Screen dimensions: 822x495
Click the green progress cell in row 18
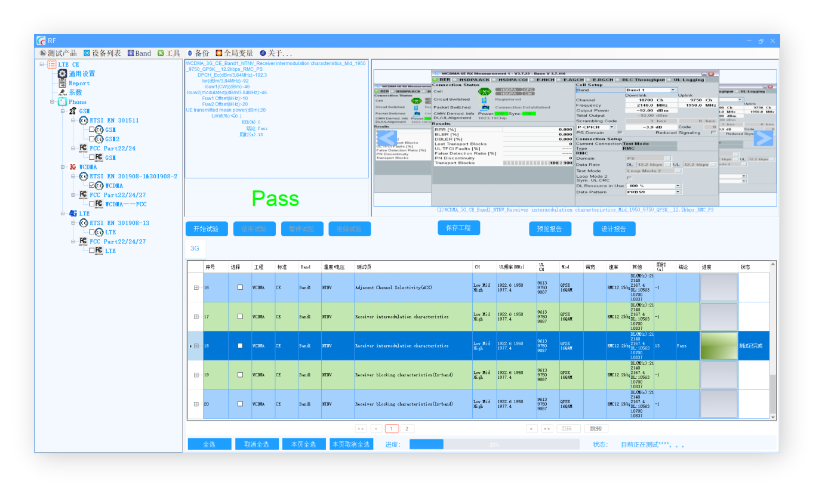pyautogui.click(x=719, y=346)
